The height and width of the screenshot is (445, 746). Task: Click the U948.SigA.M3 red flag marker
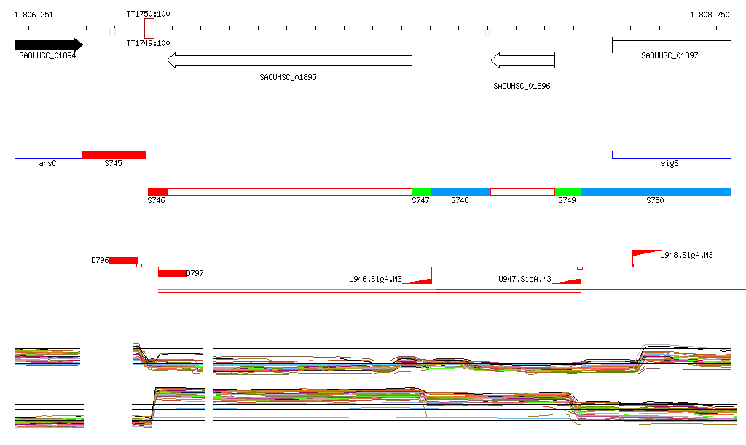pos(646,253)
